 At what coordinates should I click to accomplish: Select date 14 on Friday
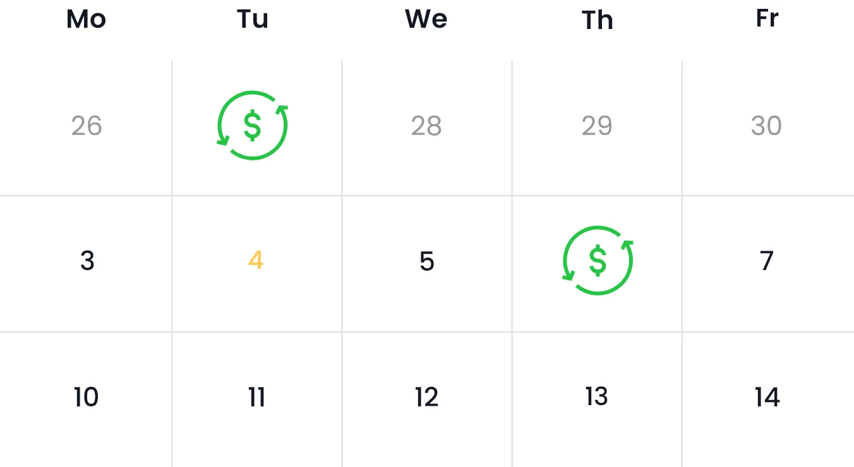pos(767,397)
